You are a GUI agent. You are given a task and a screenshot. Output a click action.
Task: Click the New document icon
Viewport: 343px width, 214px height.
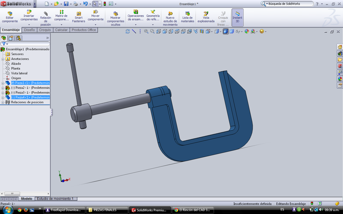[x=47, y=4]
